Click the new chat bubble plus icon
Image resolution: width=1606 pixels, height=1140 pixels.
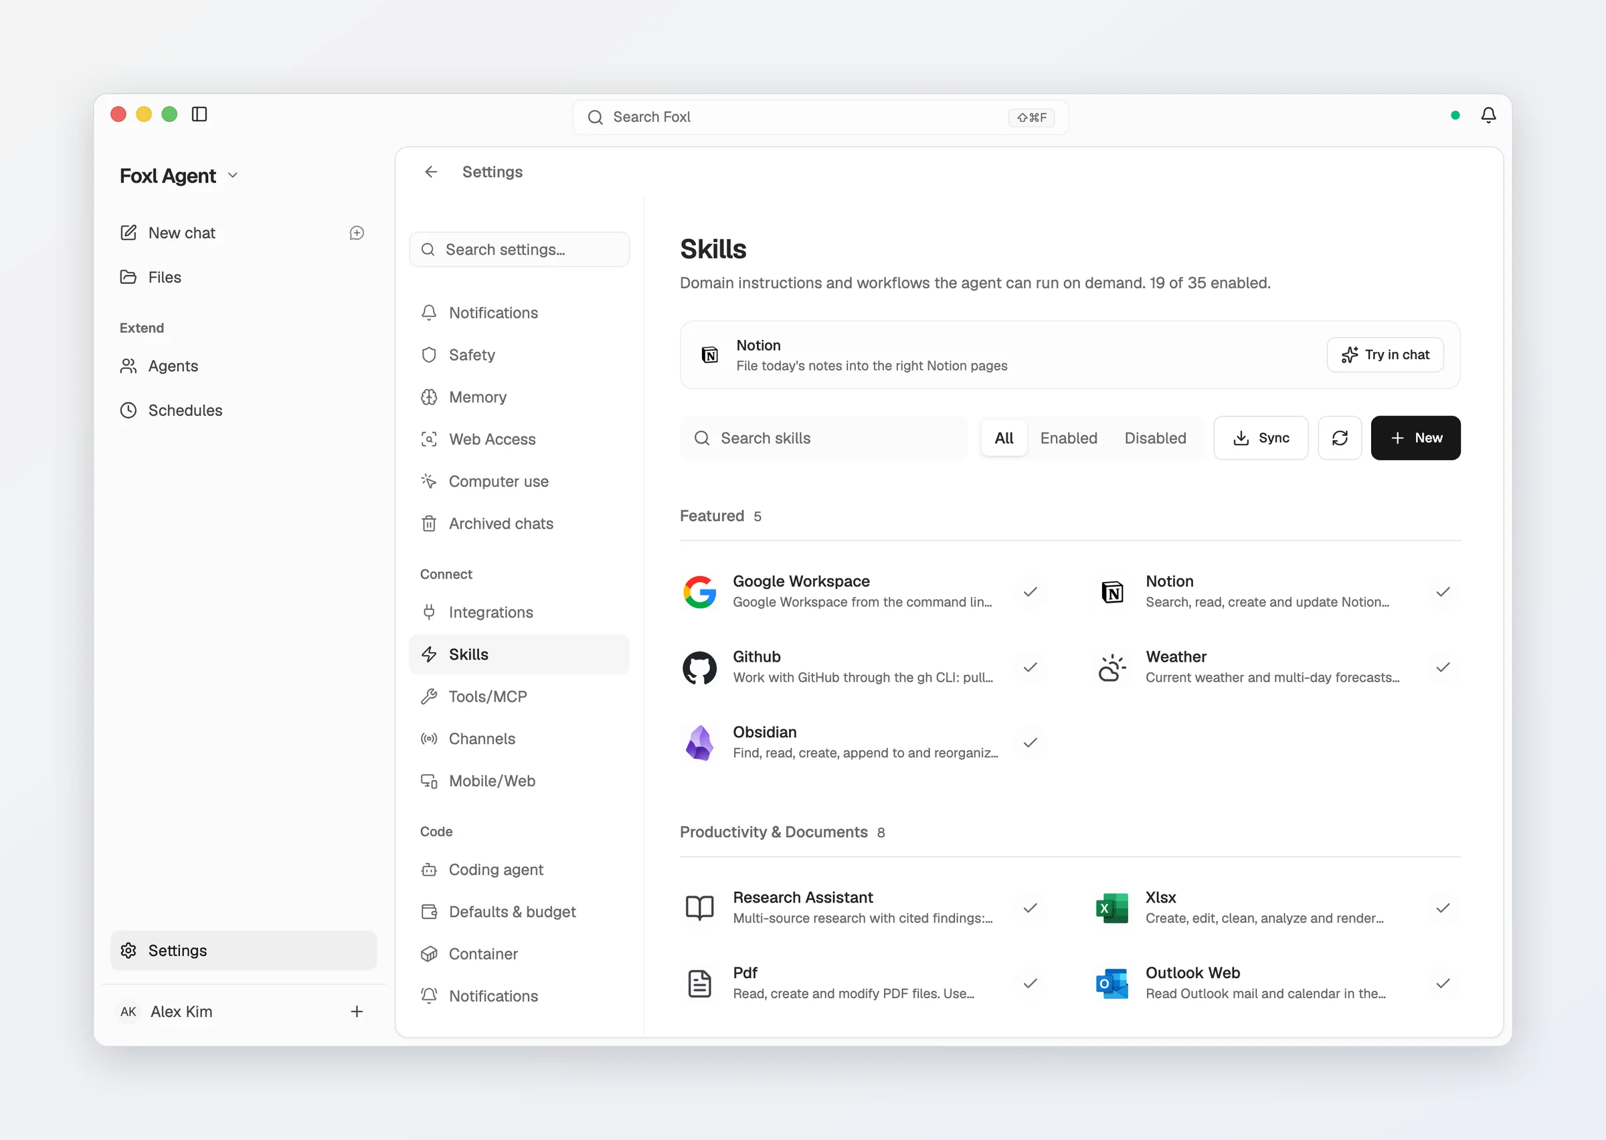point(357,233)
